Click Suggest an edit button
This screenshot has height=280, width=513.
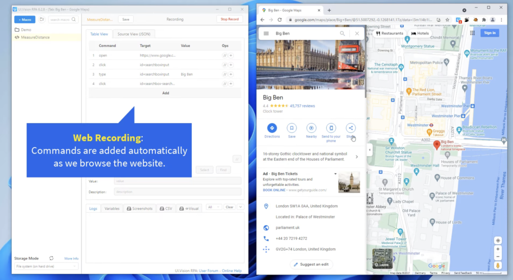click(312, 264)
